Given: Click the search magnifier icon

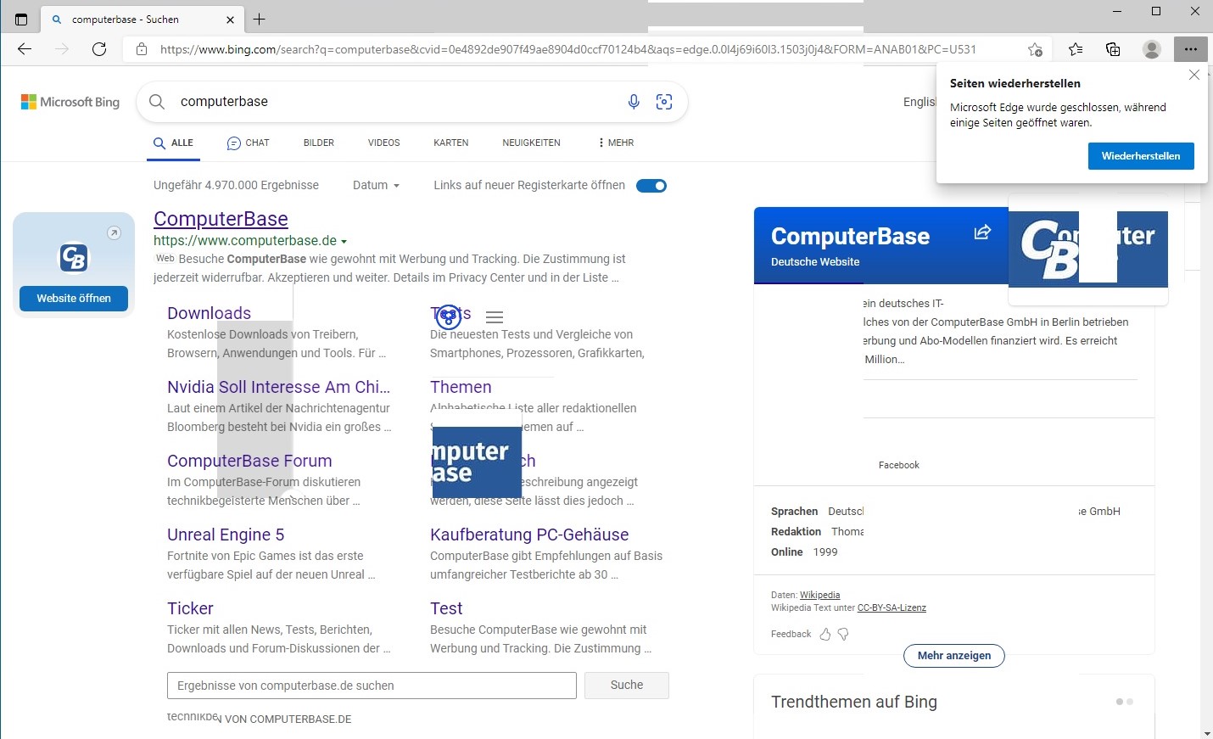Looking at the screenshot, I should click(x=157, y=102).
